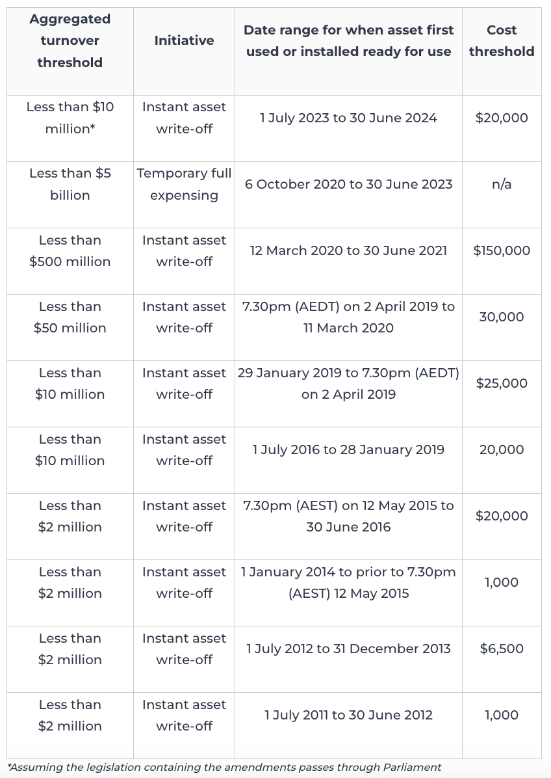Viewport: 551px width, 778px height.
Task: Select the 'Less than $50 million' cell
Action: [70, 317]
